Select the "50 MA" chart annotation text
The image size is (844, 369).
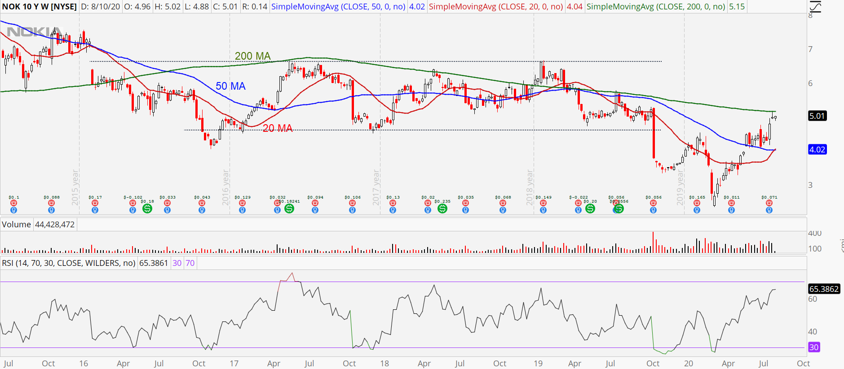coord(230,86)
